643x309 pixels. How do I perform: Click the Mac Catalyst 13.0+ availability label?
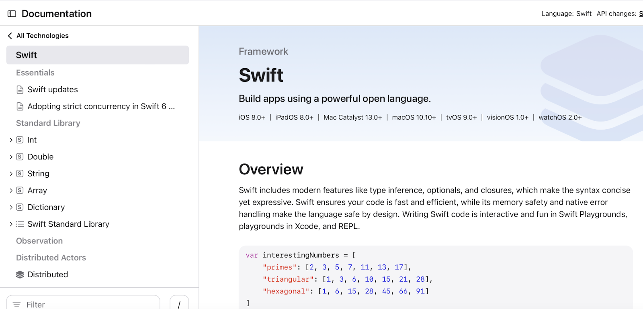click(353, 118)
